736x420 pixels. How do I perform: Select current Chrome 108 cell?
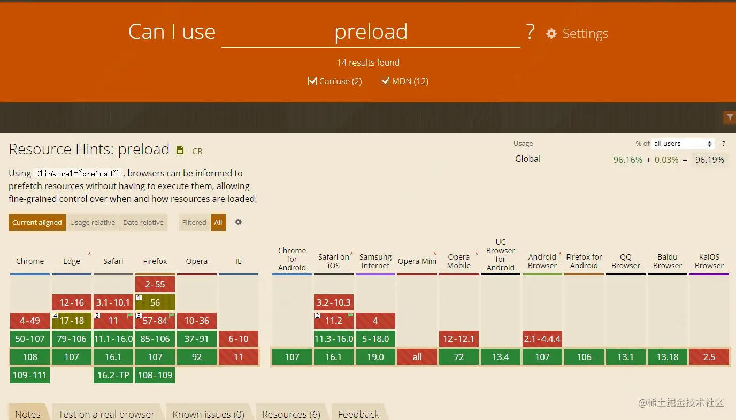pyautogui.click(x=30, y=357)
